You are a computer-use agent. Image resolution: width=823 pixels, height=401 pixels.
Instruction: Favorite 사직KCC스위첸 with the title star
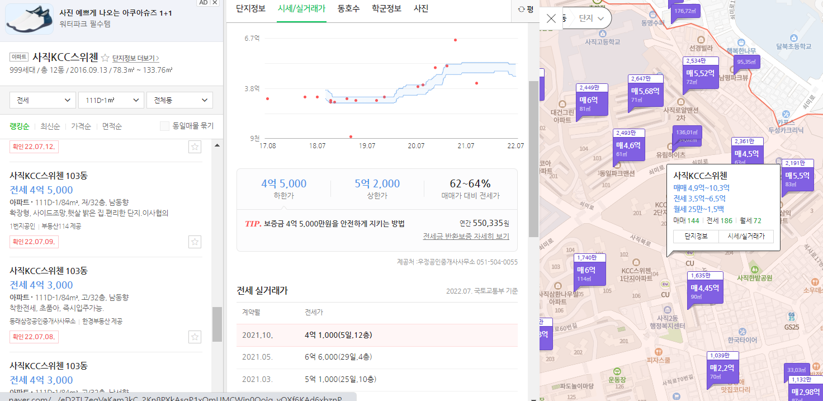click(x=105, y=58)
